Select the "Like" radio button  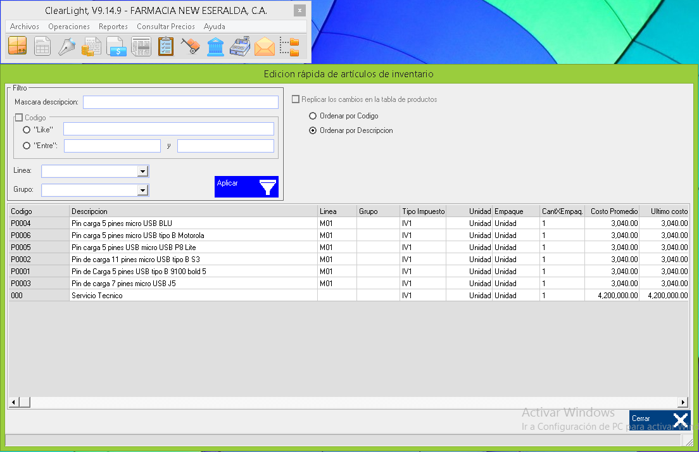27,130
